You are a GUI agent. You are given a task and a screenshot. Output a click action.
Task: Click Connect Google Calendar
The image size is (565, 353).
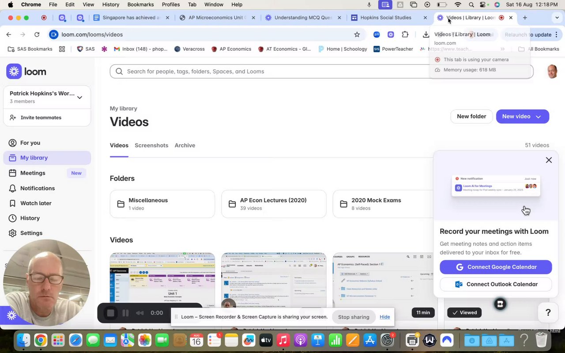496,267
